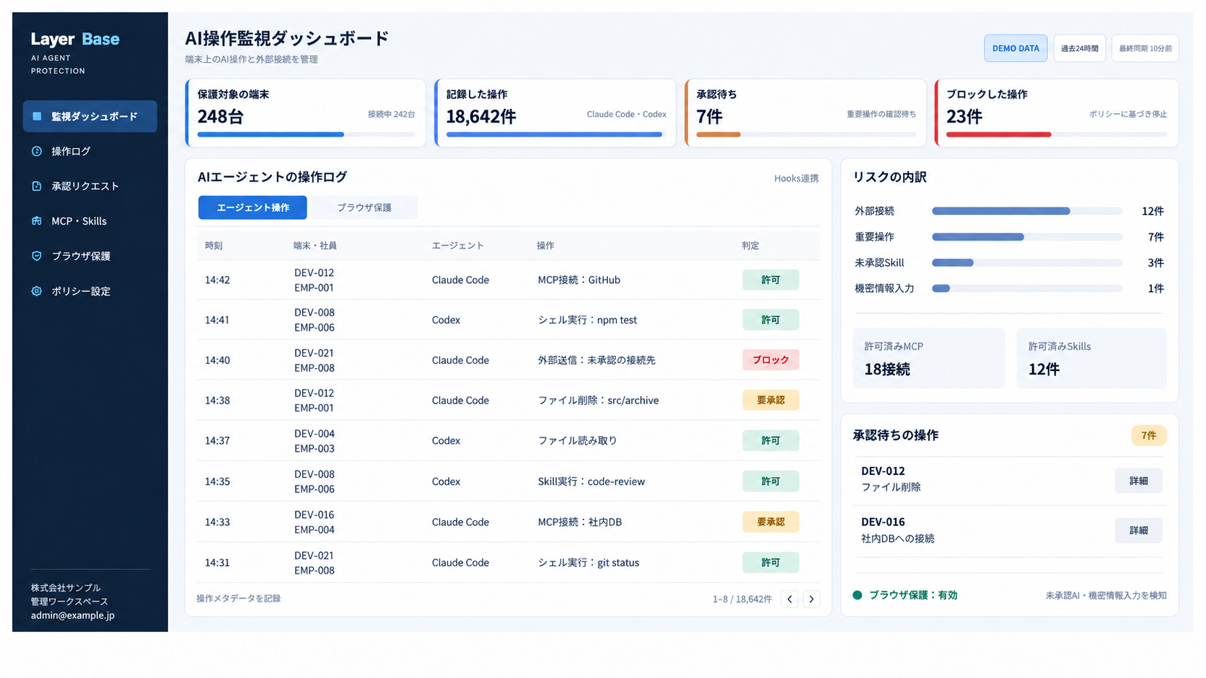Image resolution: width=1206 pixels, height=678 pixels.
Task: Click the 記録した操作 18,642件 card
Action: pos(555,113)
